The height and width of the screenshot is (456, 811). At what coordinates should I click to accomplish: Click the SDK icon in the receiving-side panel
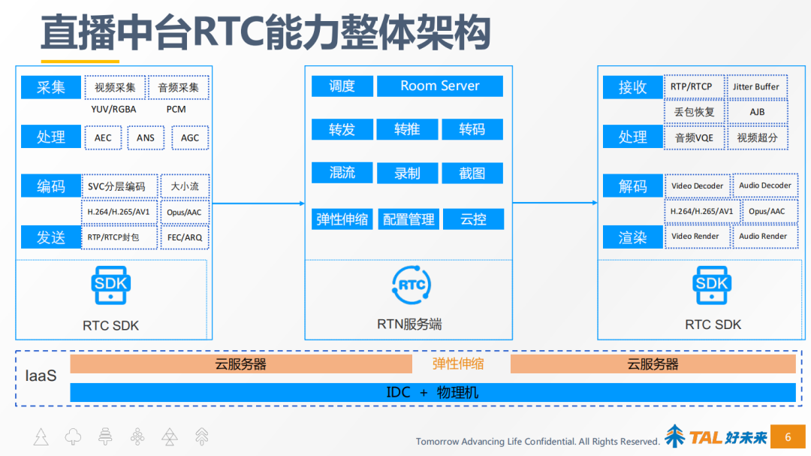[x=712, y=285]
